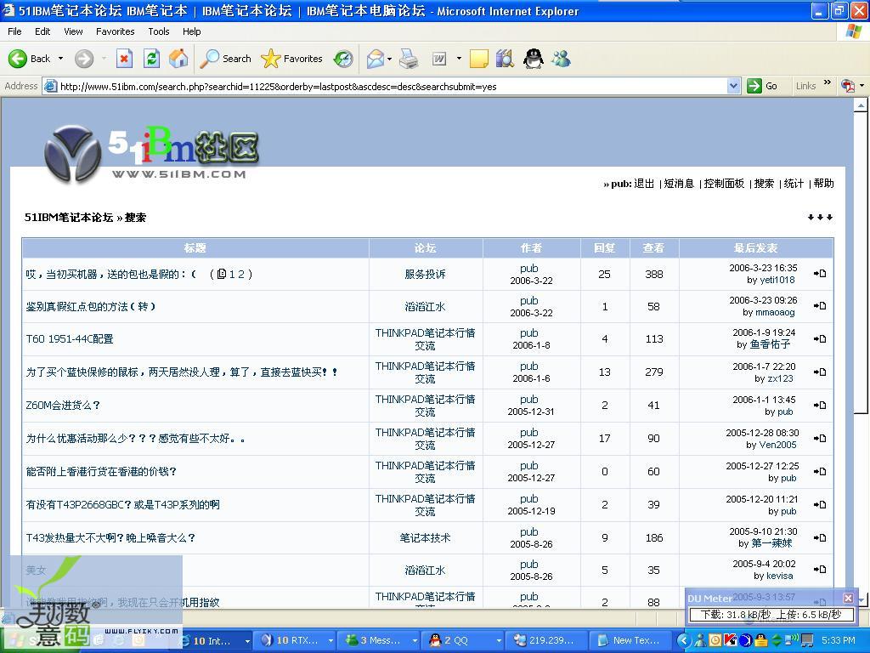Image resolution: width=870 pixels, height=653 pixels.
Task: Click the last-post icon in yeti1018 row
Action: point(820,273)
